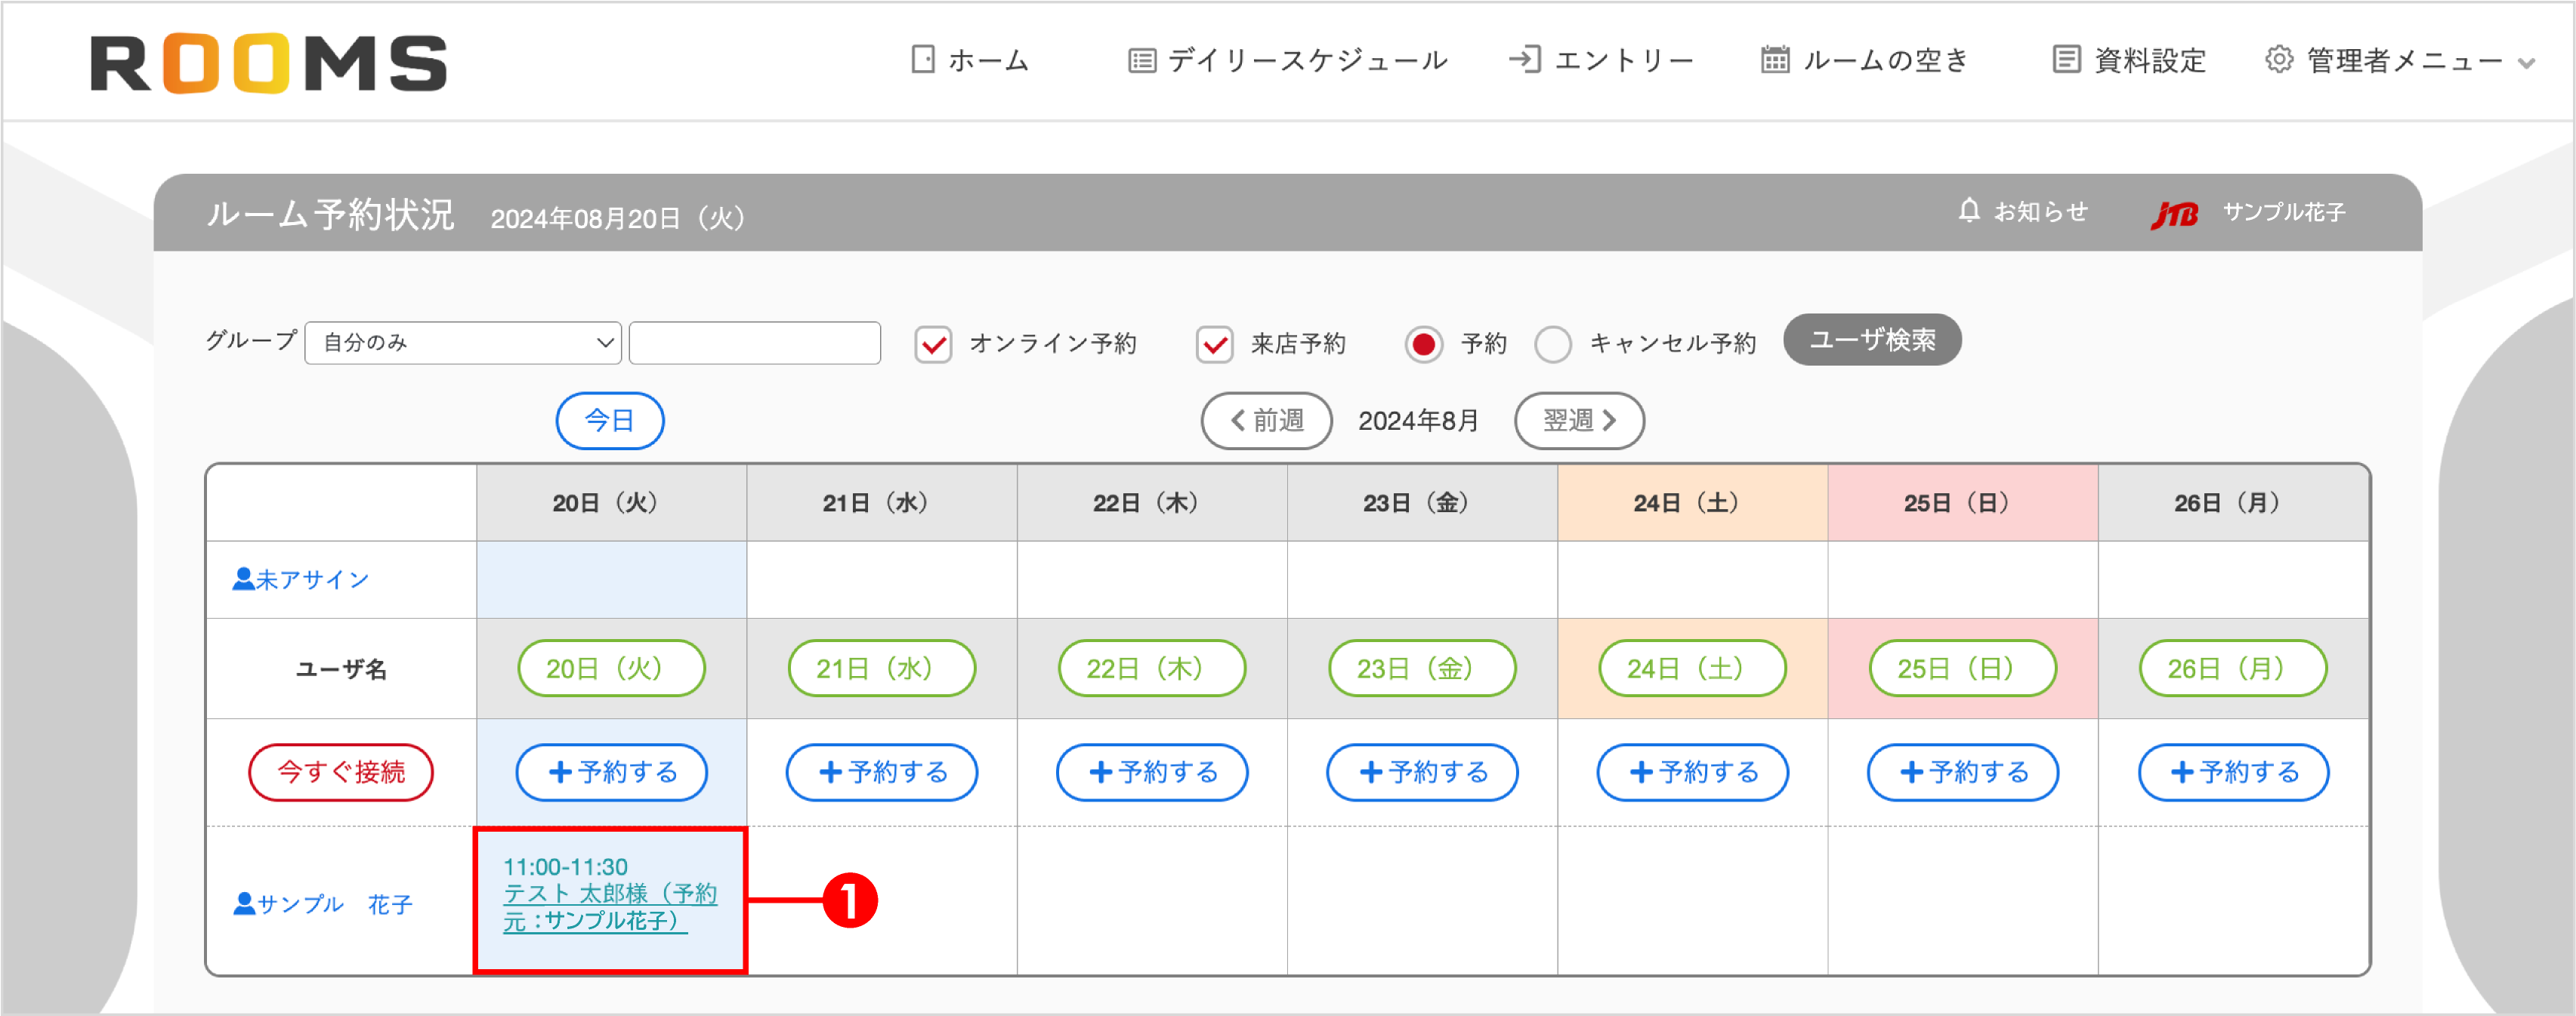Select the キャンセル予約 radio button

tap(1554, 343)
